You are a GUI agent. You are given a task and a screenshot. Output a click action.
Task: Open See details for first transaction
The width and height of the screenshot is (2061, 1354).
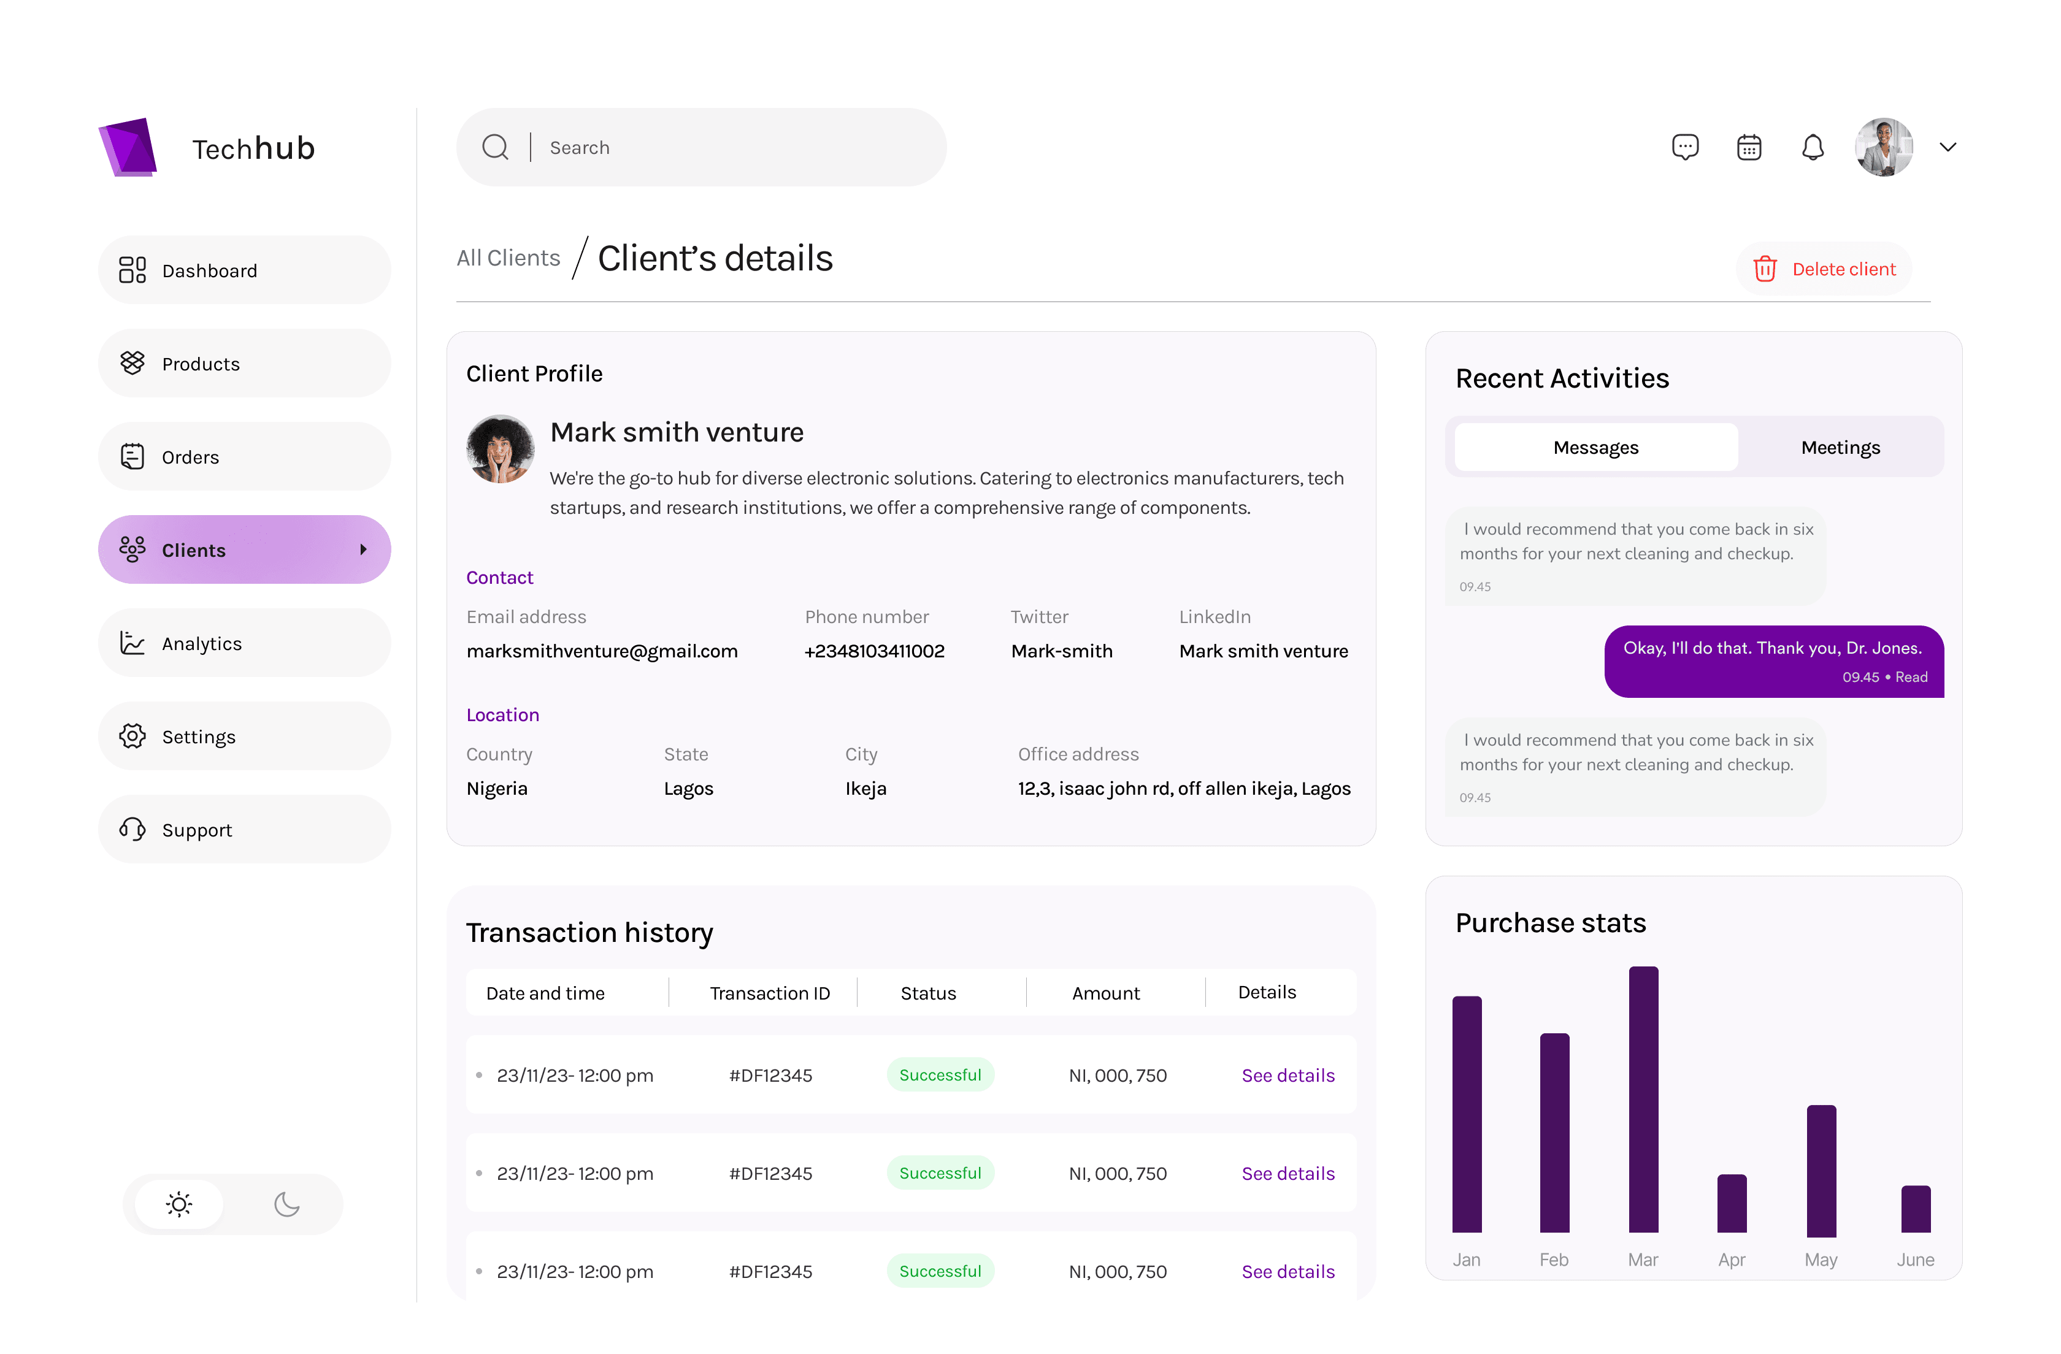coord(1288,1075)
